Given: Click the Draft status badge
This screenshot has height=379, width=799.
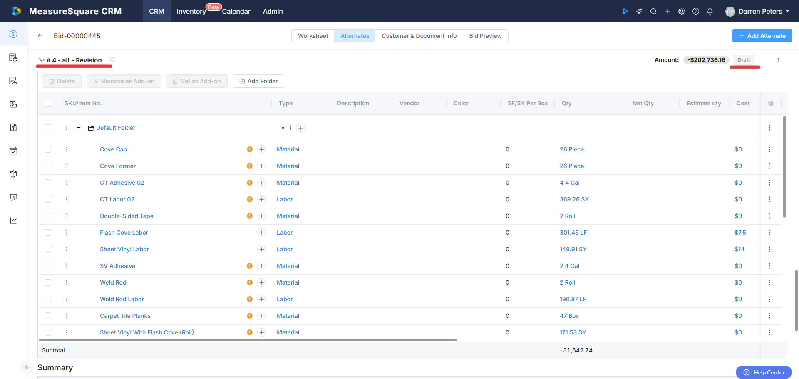Looking at the screenshot, I should point(744,60).
